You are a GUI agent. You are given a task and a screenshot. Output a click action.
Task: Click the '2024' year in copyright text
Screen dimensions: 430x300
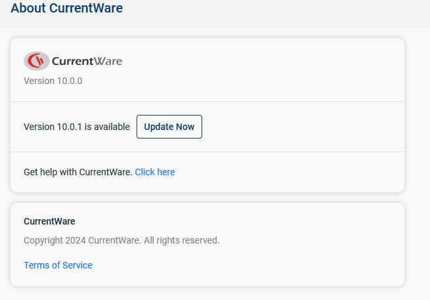(x=75, y=240)
